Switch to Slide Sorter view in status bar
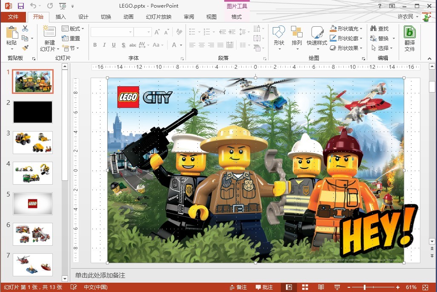The height and width of the screenshot is (292, 437). [305, 287]
